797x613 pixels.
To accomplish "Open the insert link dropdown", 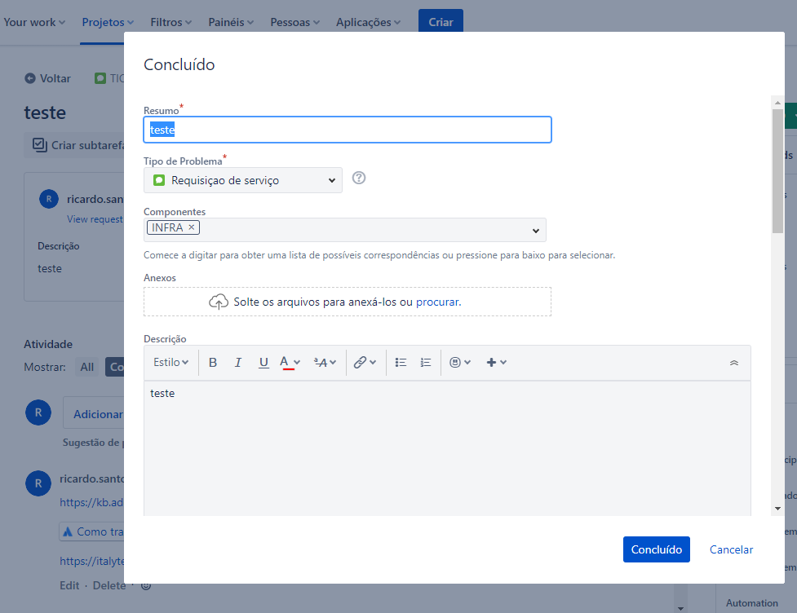I will pos(365,363).
